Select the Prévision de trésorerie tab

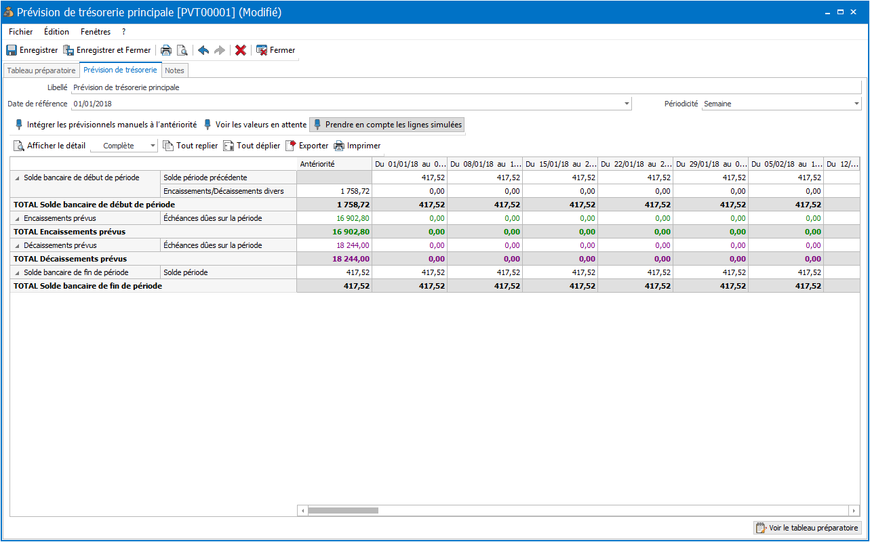[120, 70]
